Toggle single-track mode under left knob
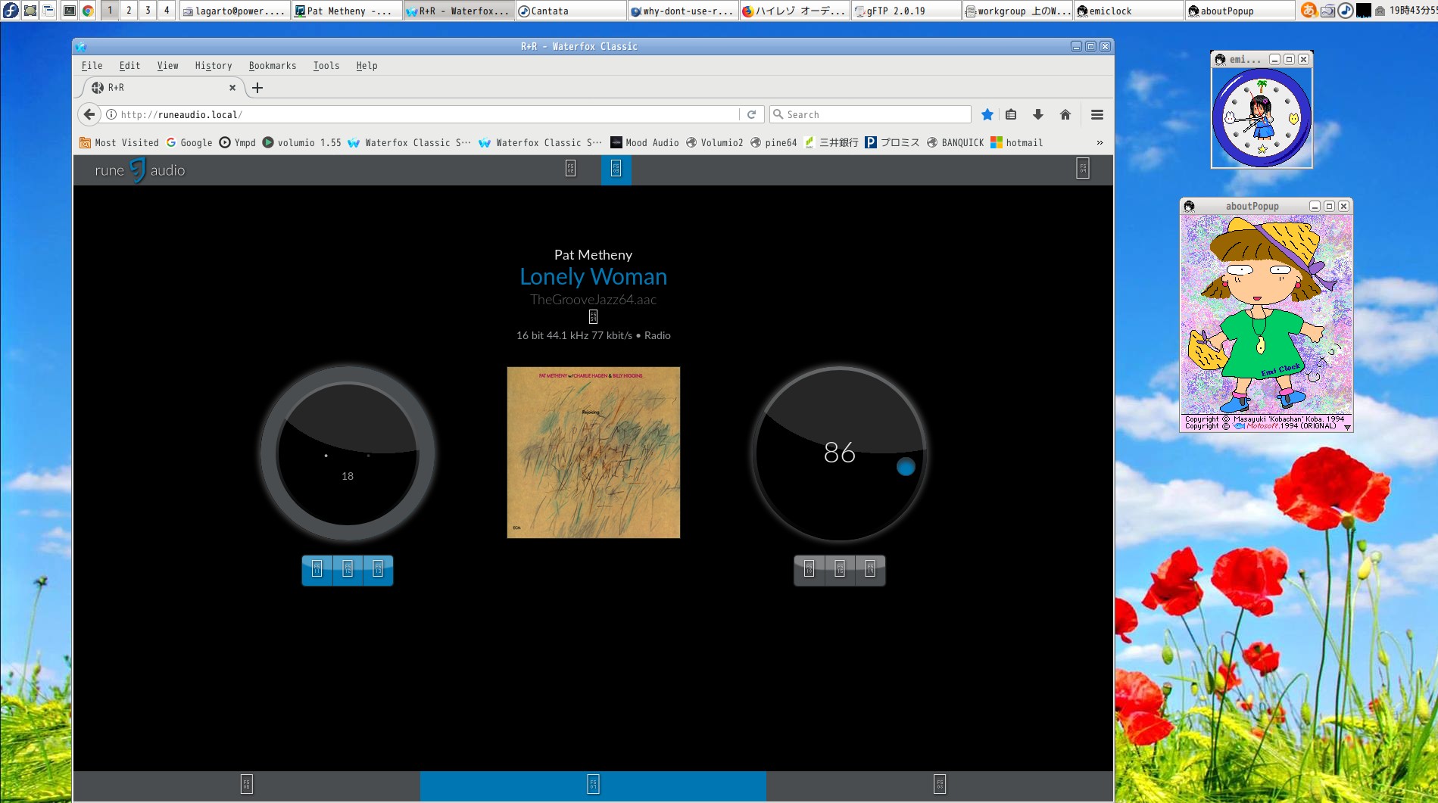Image resolution: width=1438 pixels, height=803 pixels. pos(376,570)
